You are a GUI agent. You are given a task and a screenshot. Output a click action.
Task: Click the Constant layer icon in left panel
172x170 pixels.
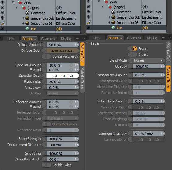coord(27,13)
